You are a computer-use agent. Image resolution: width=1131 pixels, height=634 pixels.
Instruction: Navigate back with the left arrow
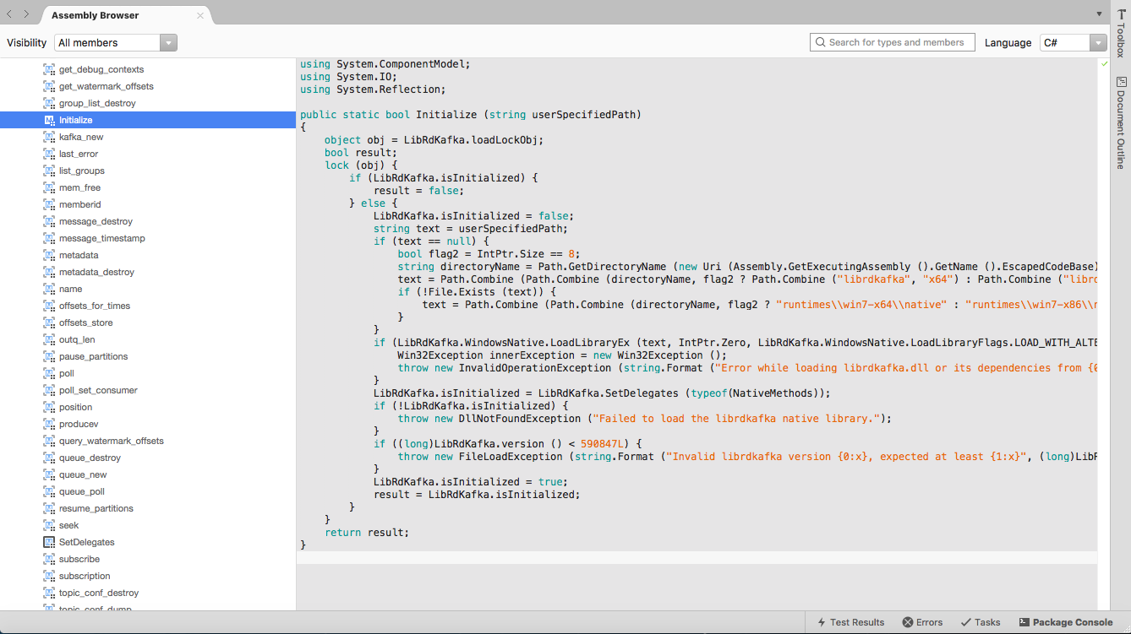(x=10, y=14)
